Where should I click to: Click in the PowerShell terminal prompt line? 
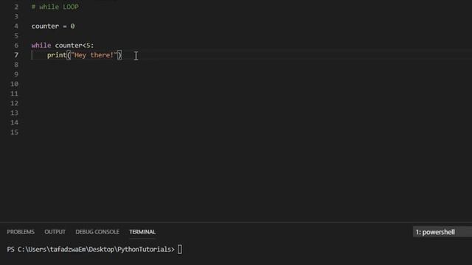point(94,250)
